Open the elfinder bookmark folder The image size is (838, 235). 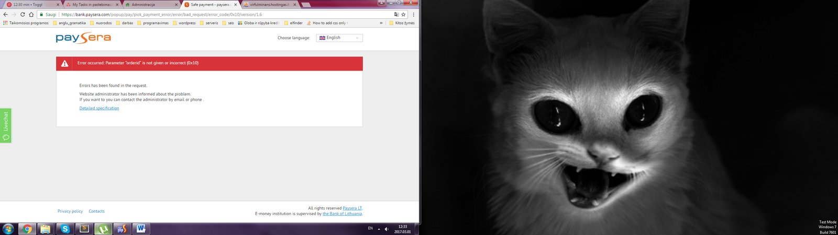(x=293, y=23)
